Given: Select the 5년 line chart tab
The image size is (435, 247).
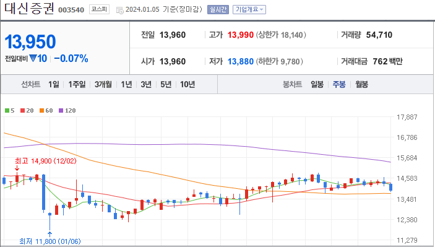Looking at the screenshot, I should coord(166,84).
